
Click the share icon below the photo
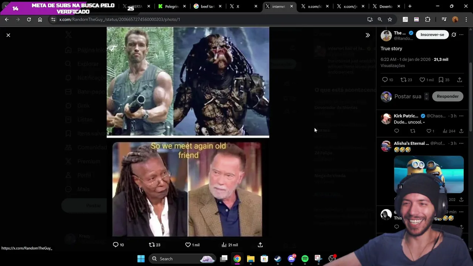[x=260, y=245]
